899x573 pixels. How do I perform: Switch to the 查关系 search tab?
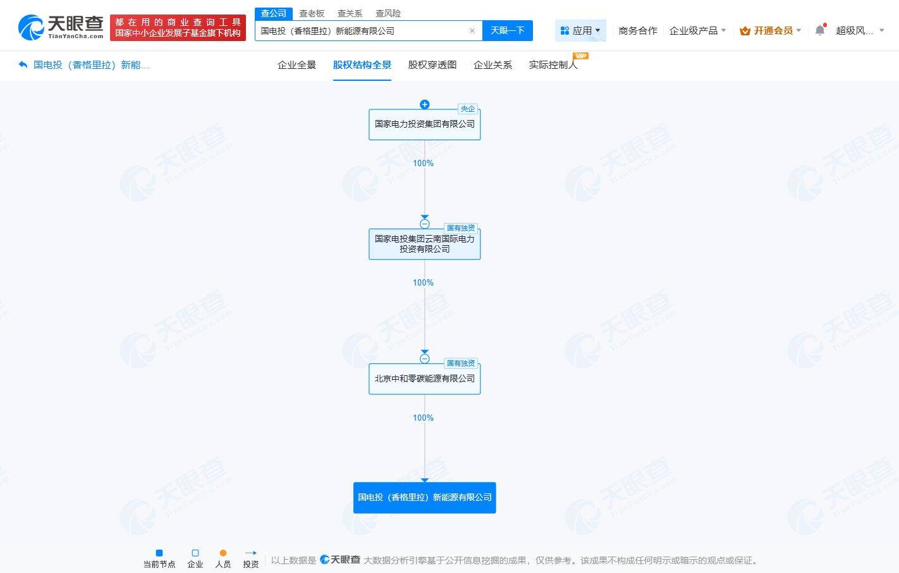pyautogui.click(x=350, y=13)
